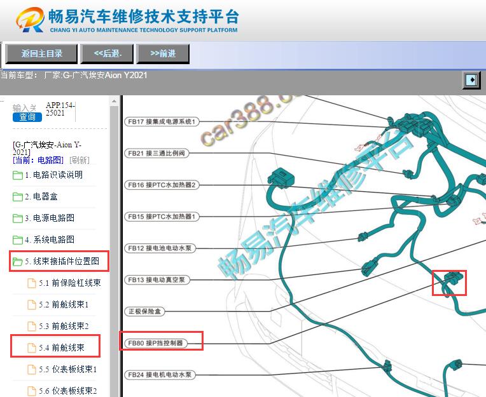Click document icon beside 5.3 前舱线束2
Image resolution: width=486 pixels, height=397 pixels.
point(32,326)
